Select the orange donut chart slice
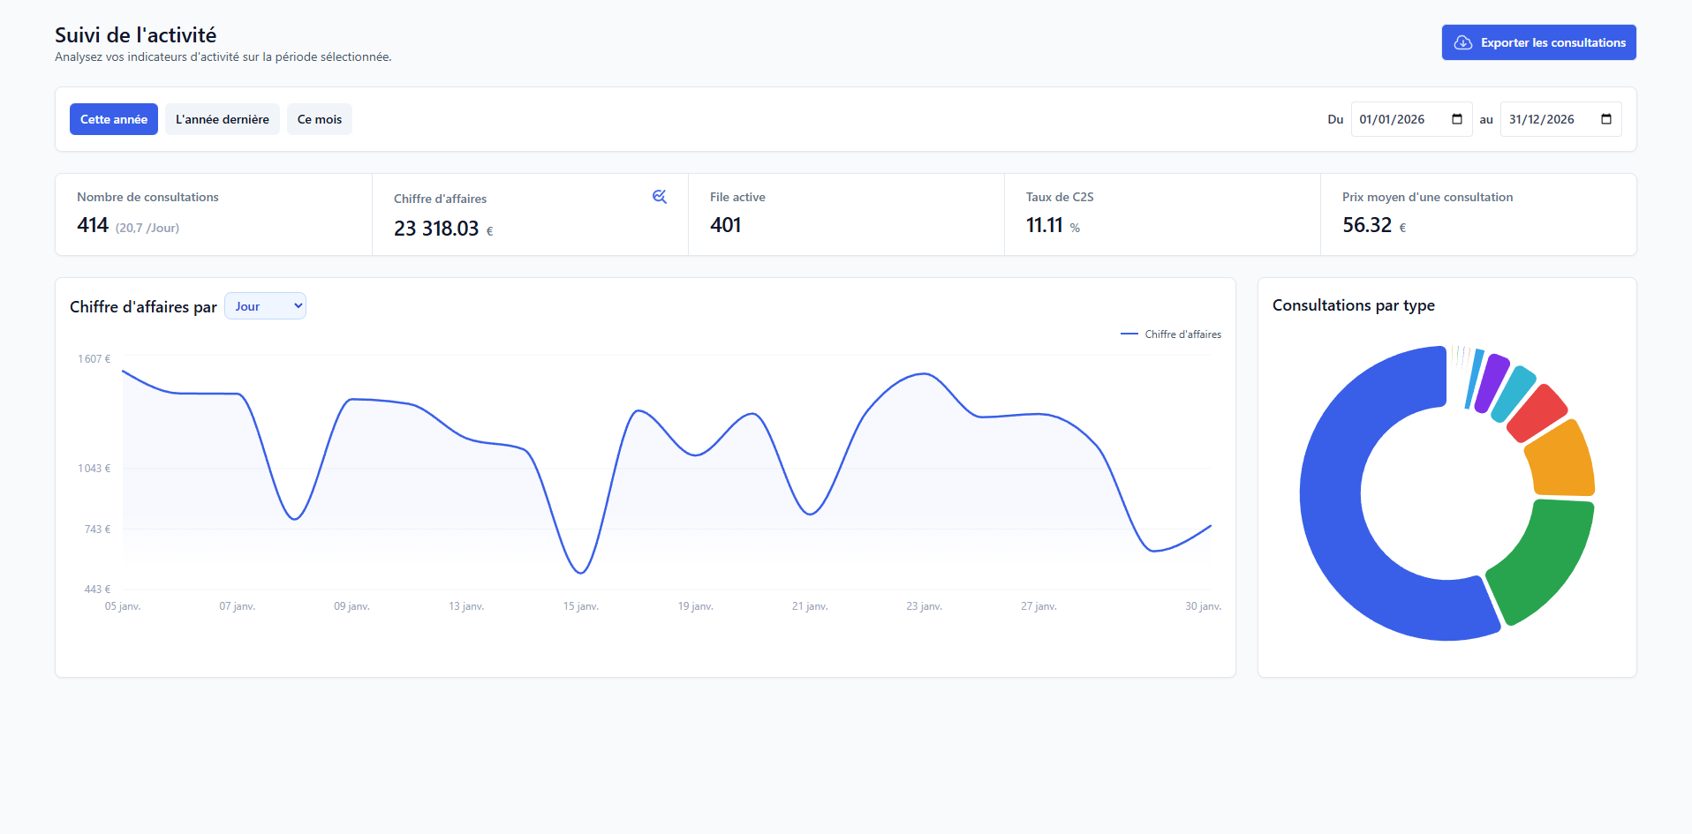Screen dimensions: 1692x834 point(1561,461)
